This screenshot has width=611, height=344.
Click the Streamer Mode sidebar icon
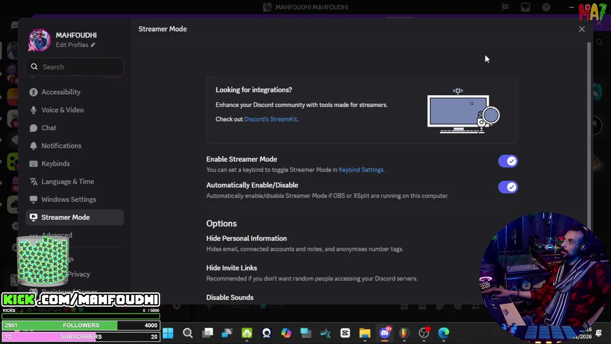coord(33,217)
